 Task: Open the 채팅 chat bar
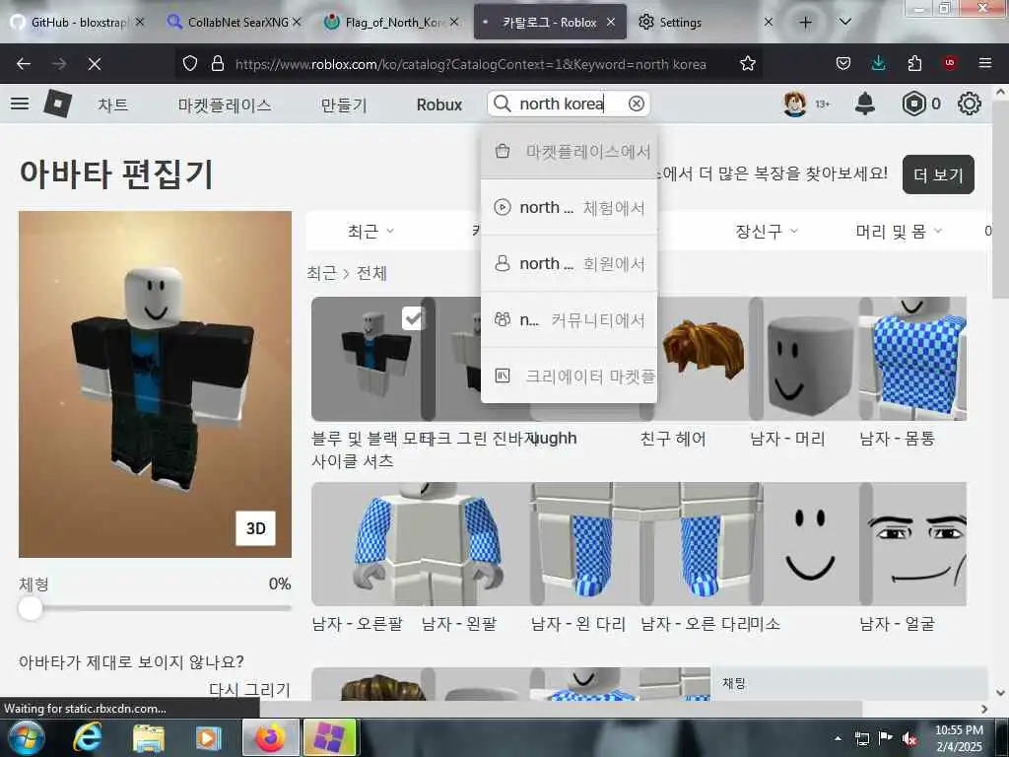(848, 684)
